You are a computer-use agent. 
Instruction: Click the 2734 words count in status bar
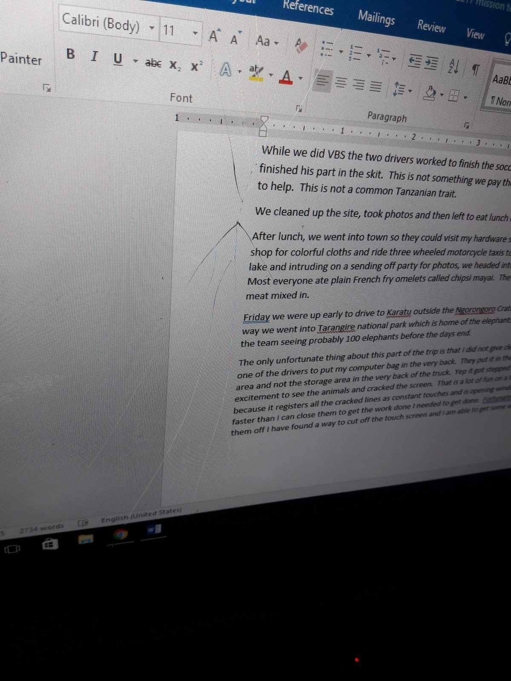click(x=41, y=528)
